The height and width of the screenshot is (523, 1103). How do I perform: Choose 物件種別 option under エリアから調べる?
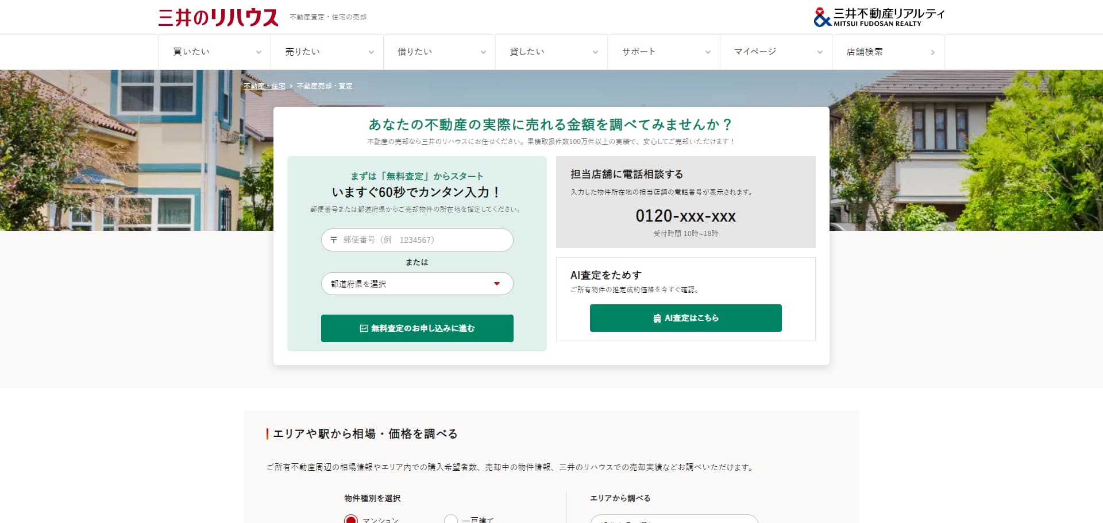[x=675, y=520]
